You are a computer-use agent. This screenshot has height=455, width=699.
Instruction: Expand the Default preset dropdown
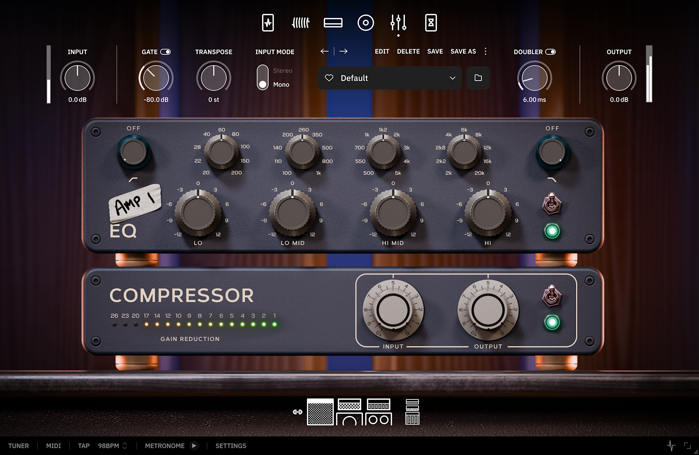(x=452, y=78)
